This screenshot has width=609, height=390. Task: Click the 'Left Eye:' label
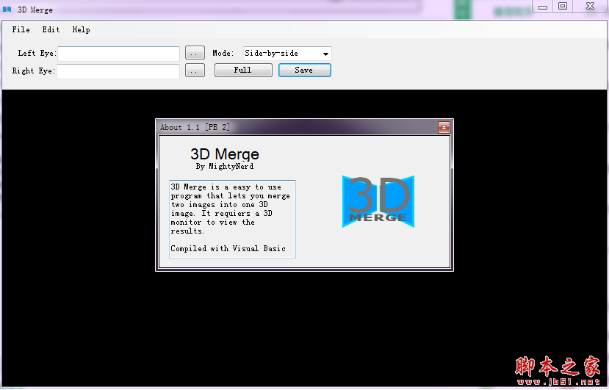tap(37, 53)
